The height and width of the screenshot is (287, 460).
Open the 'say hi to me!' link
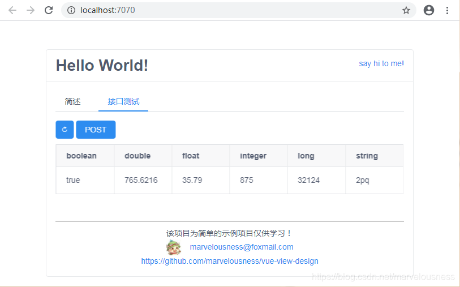pos(381,63)
